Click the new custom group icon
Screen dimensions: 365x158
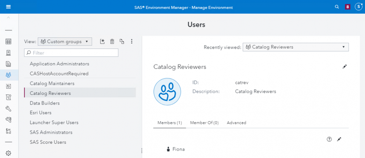(102, 42)
